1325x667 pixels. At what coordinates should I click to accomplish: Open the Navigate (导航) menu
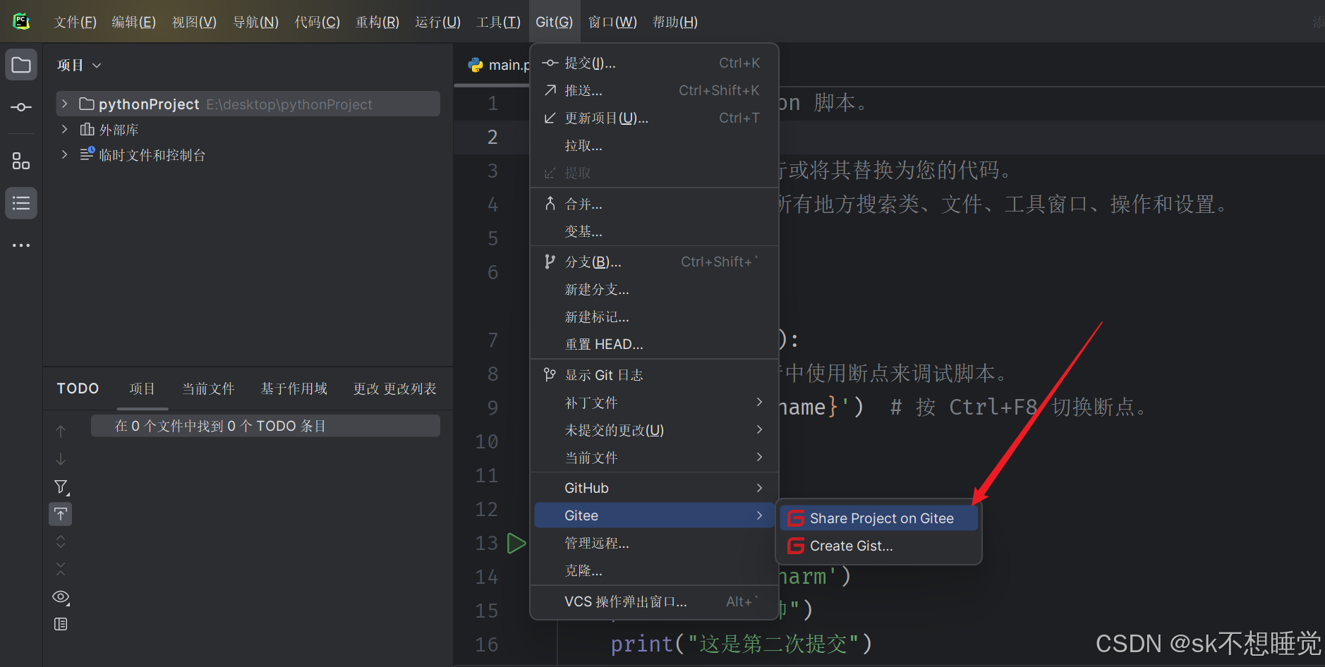tap(255, 22)
